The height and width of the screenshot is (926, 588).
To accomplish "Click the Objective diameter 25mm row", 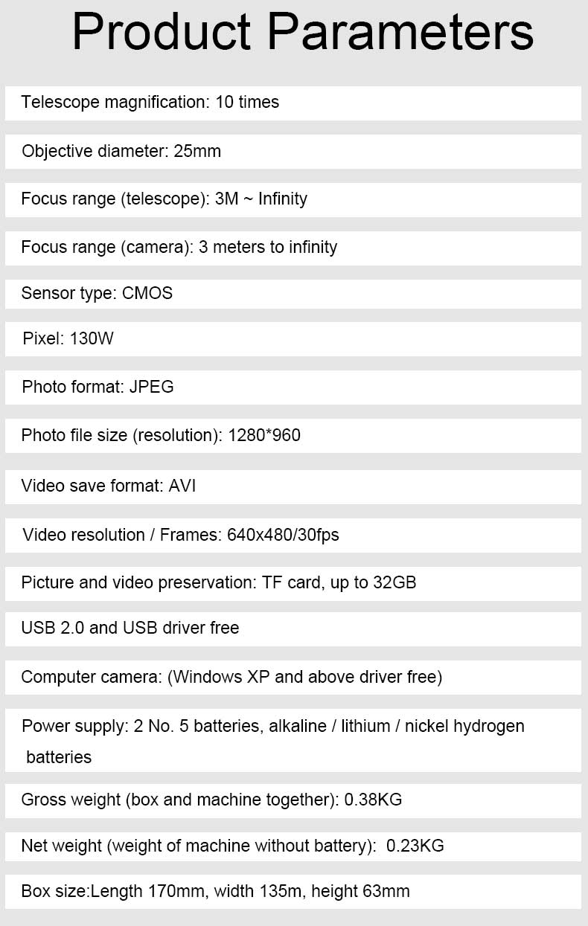I will click(x=293, y=152).
